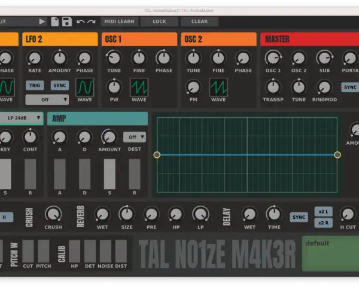This screenshot has height=287, width=359.
Task: Save preset using the floppy disk icon
Action: (67, 22)
